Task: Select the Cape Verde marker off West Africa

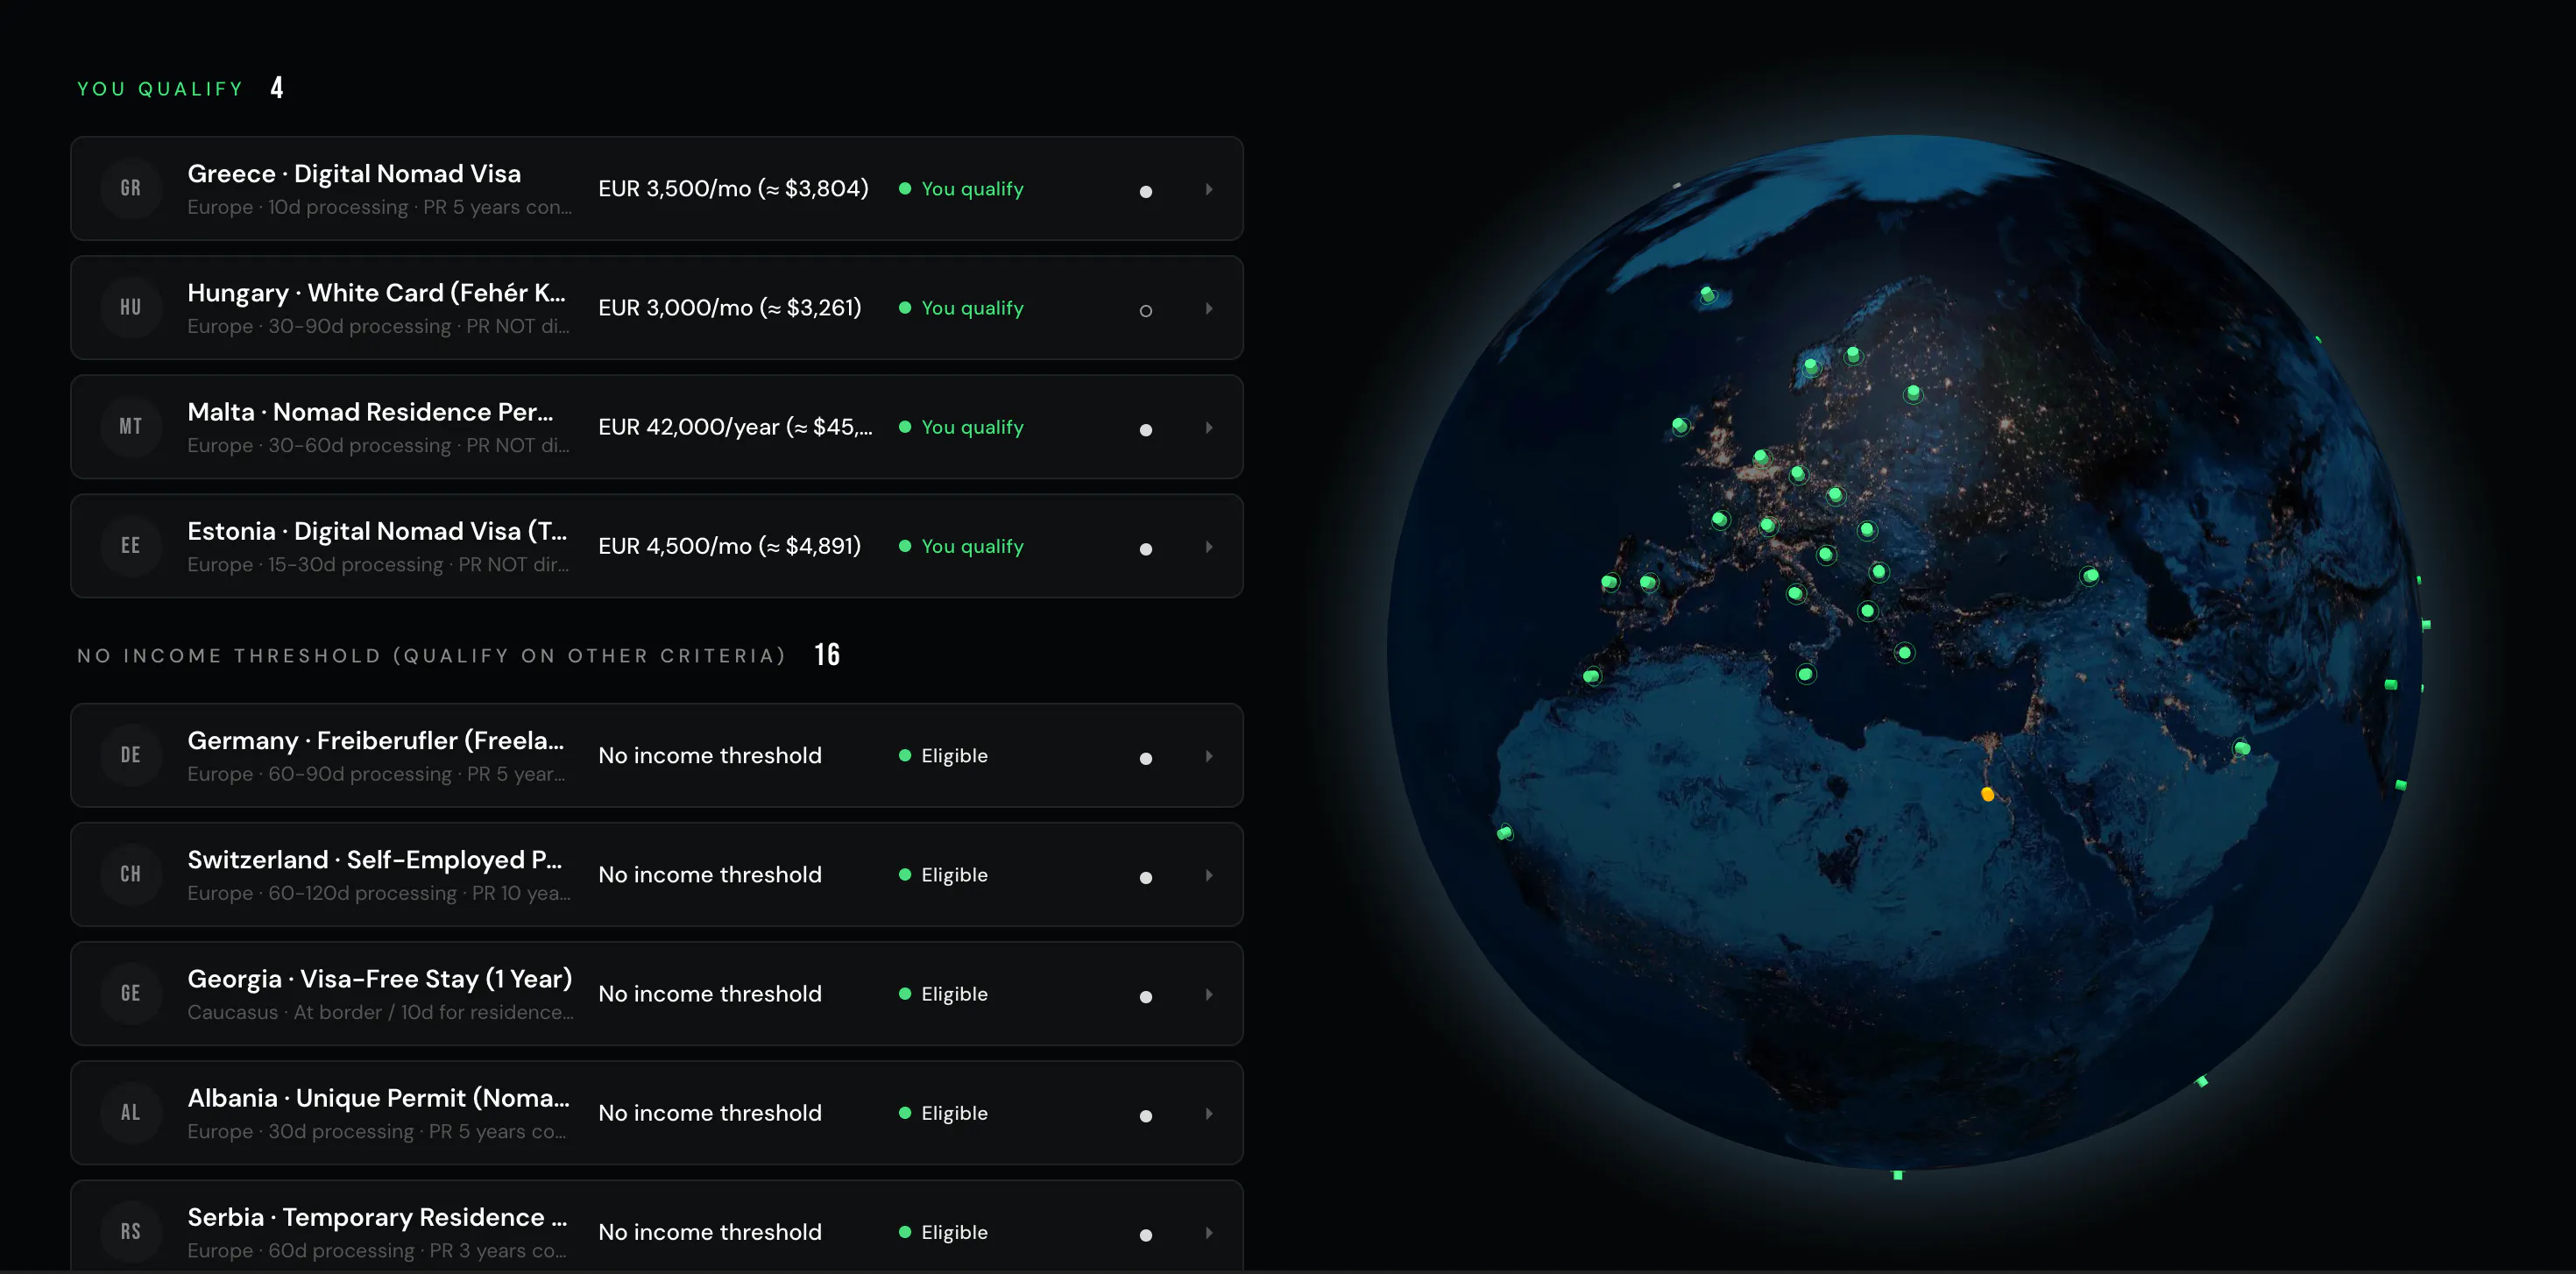Action: pyautogui.click(x=1505, y=833)
